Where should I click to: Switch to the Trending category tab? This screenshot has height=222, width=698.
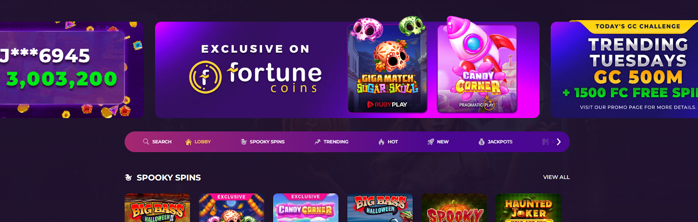point(332,142)
